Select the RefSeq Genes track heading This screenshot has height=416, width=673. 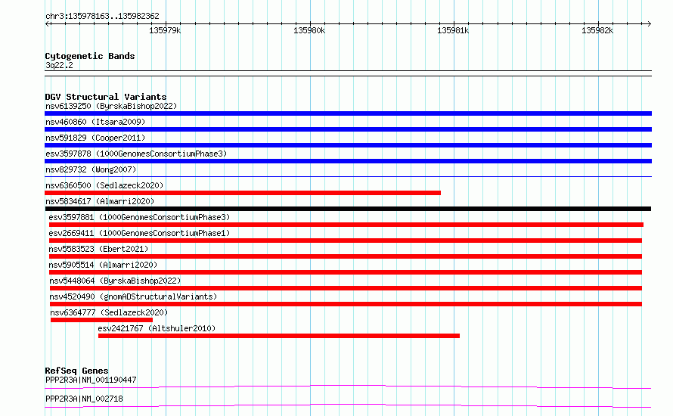(x=76, y=371)
